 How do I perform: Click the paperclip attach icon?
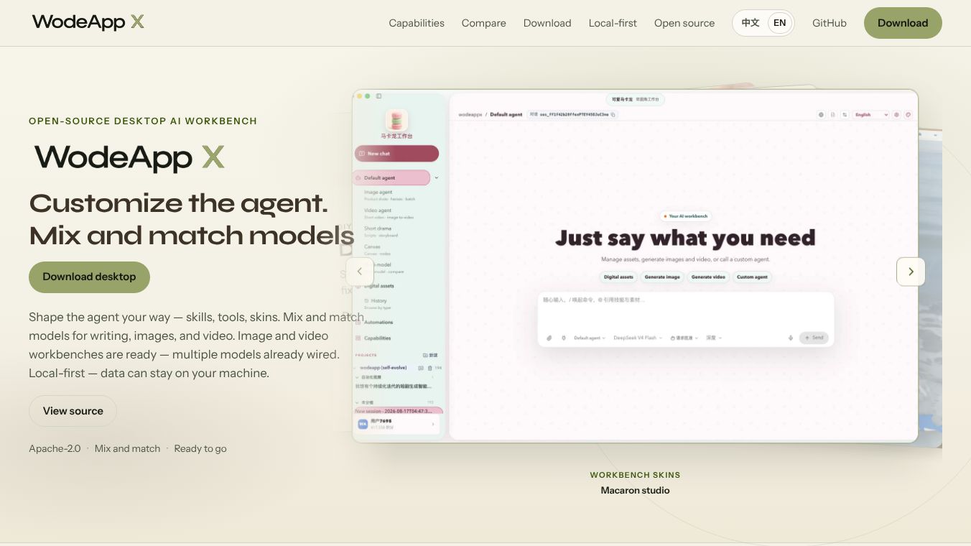[549, 338]
